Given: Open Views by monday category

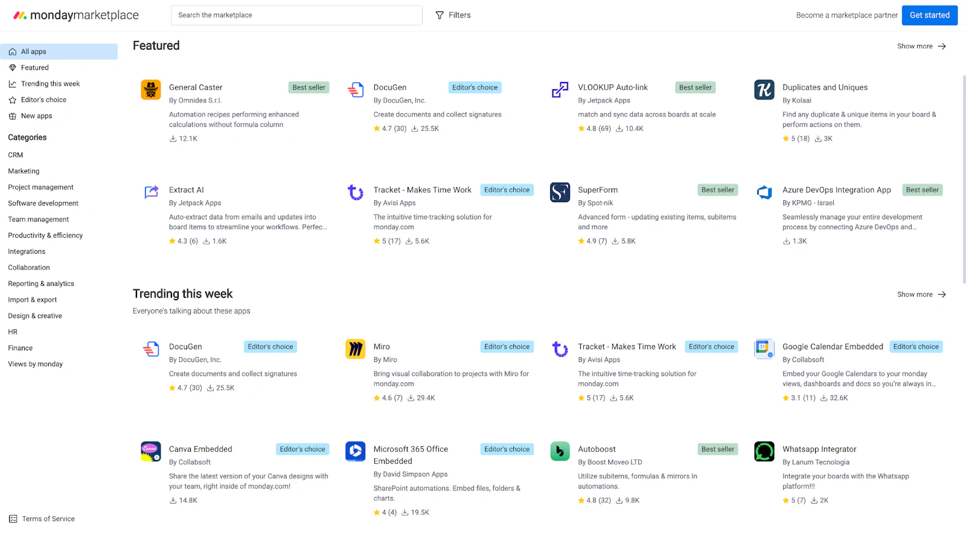Looking at the screenshot, I should (x=35, y=364).
